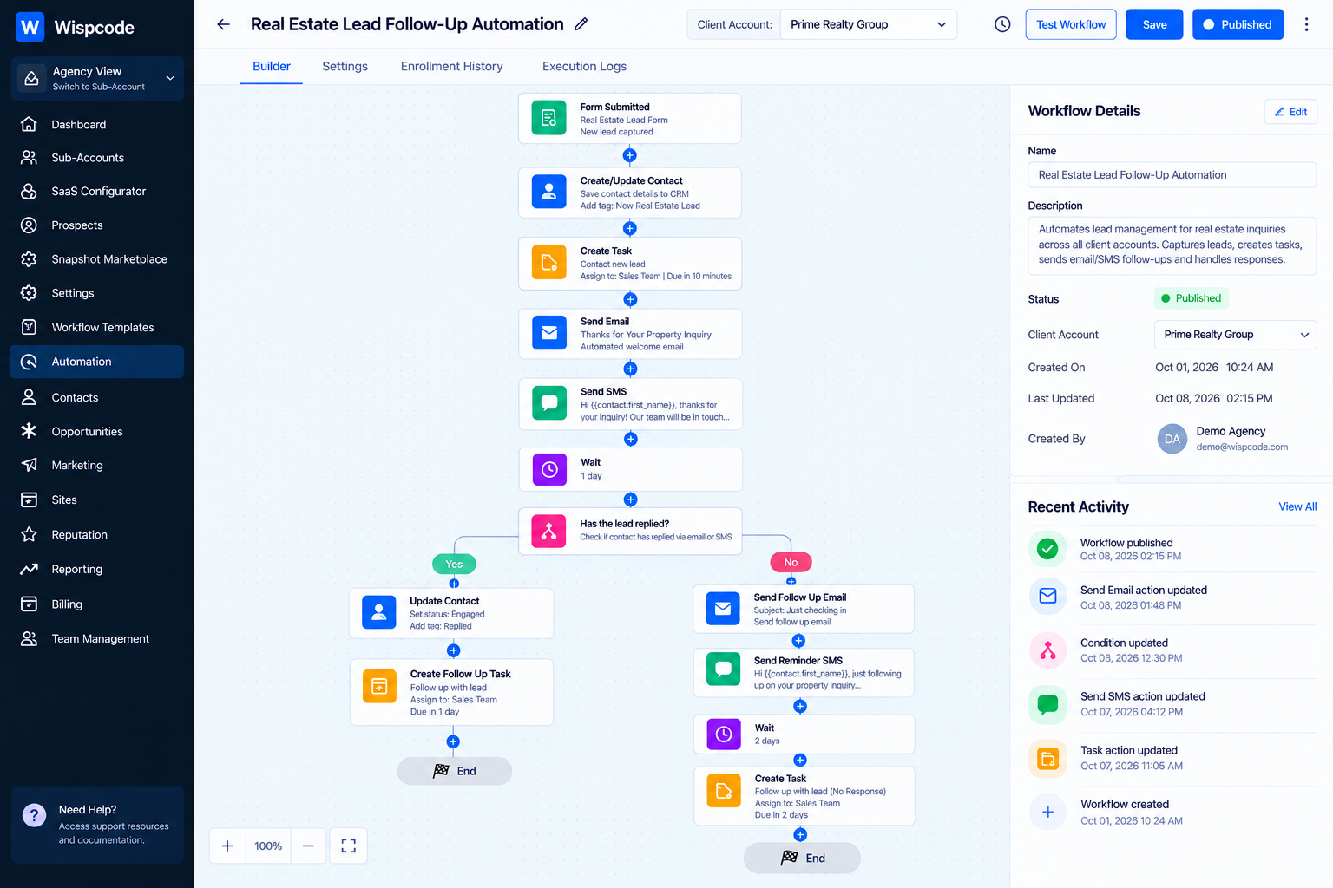Viewport: 1333px width, 888px height.
Task: Click the Send Email envelope node icon
Action: [x=548, y=333]
